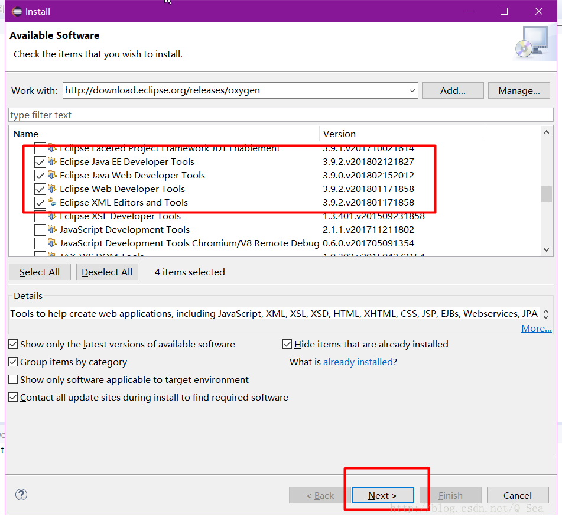Image resolution: width=562 pixels, height=520 pixels.
Task: Open the Work with site dropdown arrow
Action: (x=412, y=90)
